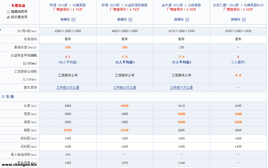
Task: Open the 长安之星7 2014款 1.4L精英型 link
Action: 238,5
